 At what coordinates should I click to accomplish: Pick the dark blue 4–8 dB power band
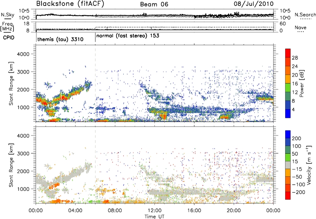pyautogui.click(x=288, y=105)
